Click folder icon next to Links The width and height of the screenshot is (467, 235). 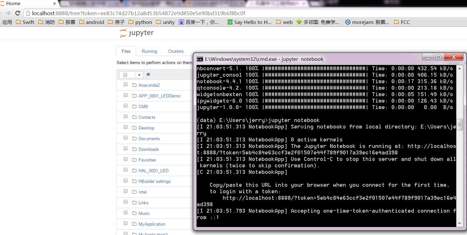(134, 203)
